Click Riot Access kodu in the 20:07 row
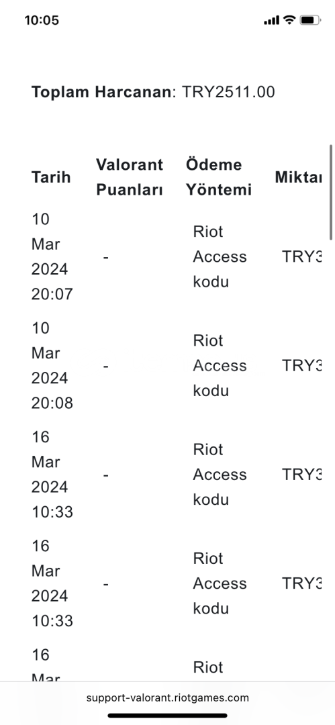The width and height of the screenshot is (335, 725). click(x=220, y=256)
